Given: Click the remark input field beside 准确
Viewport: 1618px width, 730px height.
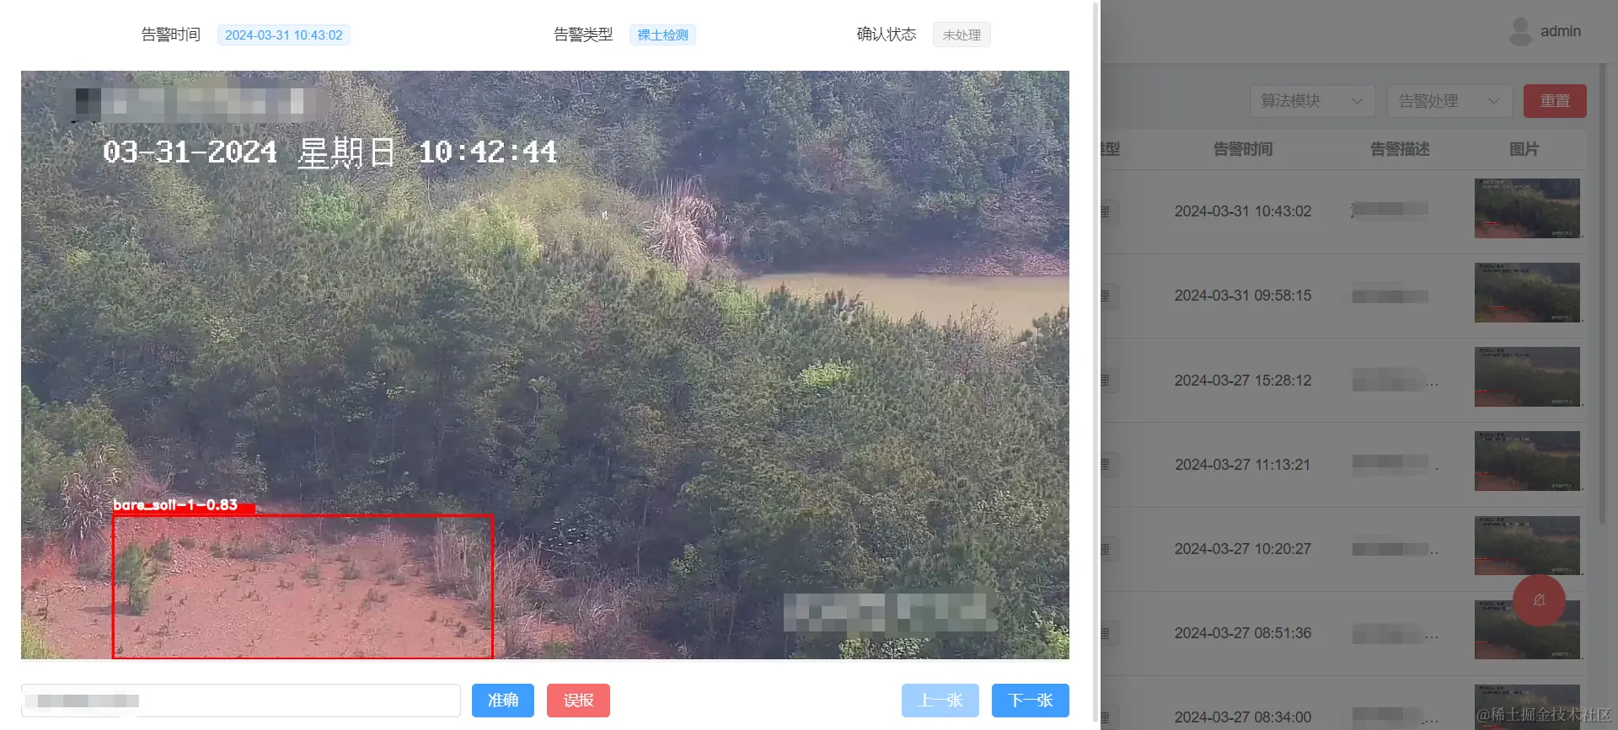Looking at the screenshot, I should [241, 701].
